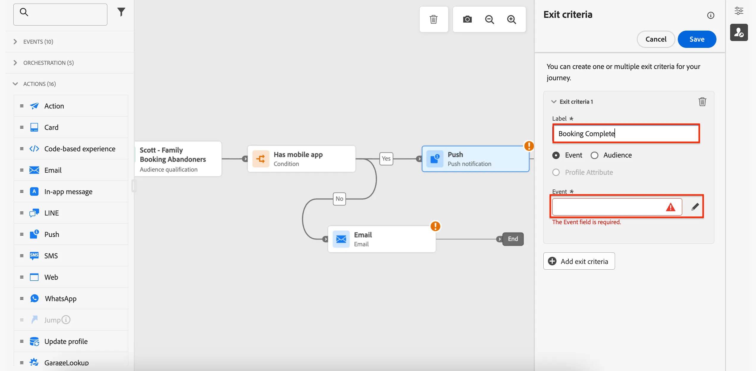This screenshot has width=756, height=371.
Task: Click the No path label
Action: (x=339, y=199)
